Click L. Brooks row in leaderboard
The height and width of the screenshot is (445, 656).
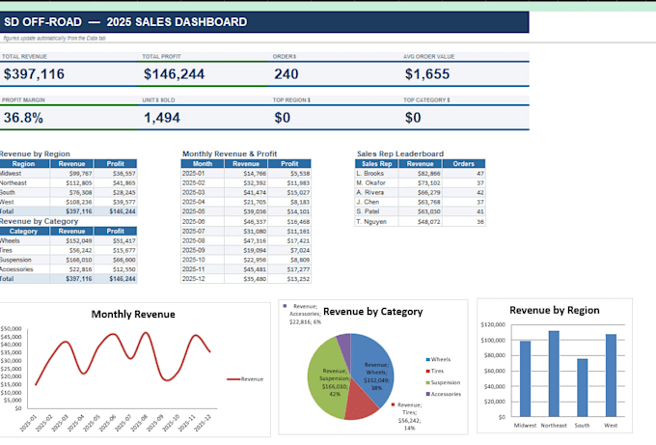420,174
